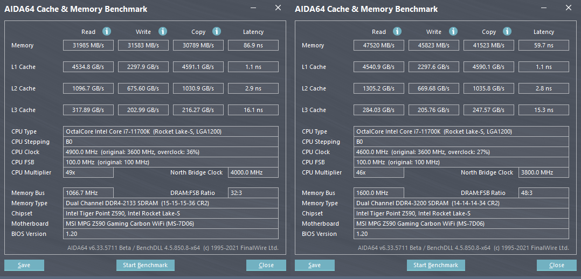
Task: Close right window via title bar X
Action: pyautogui.click(x=569, y=8)
